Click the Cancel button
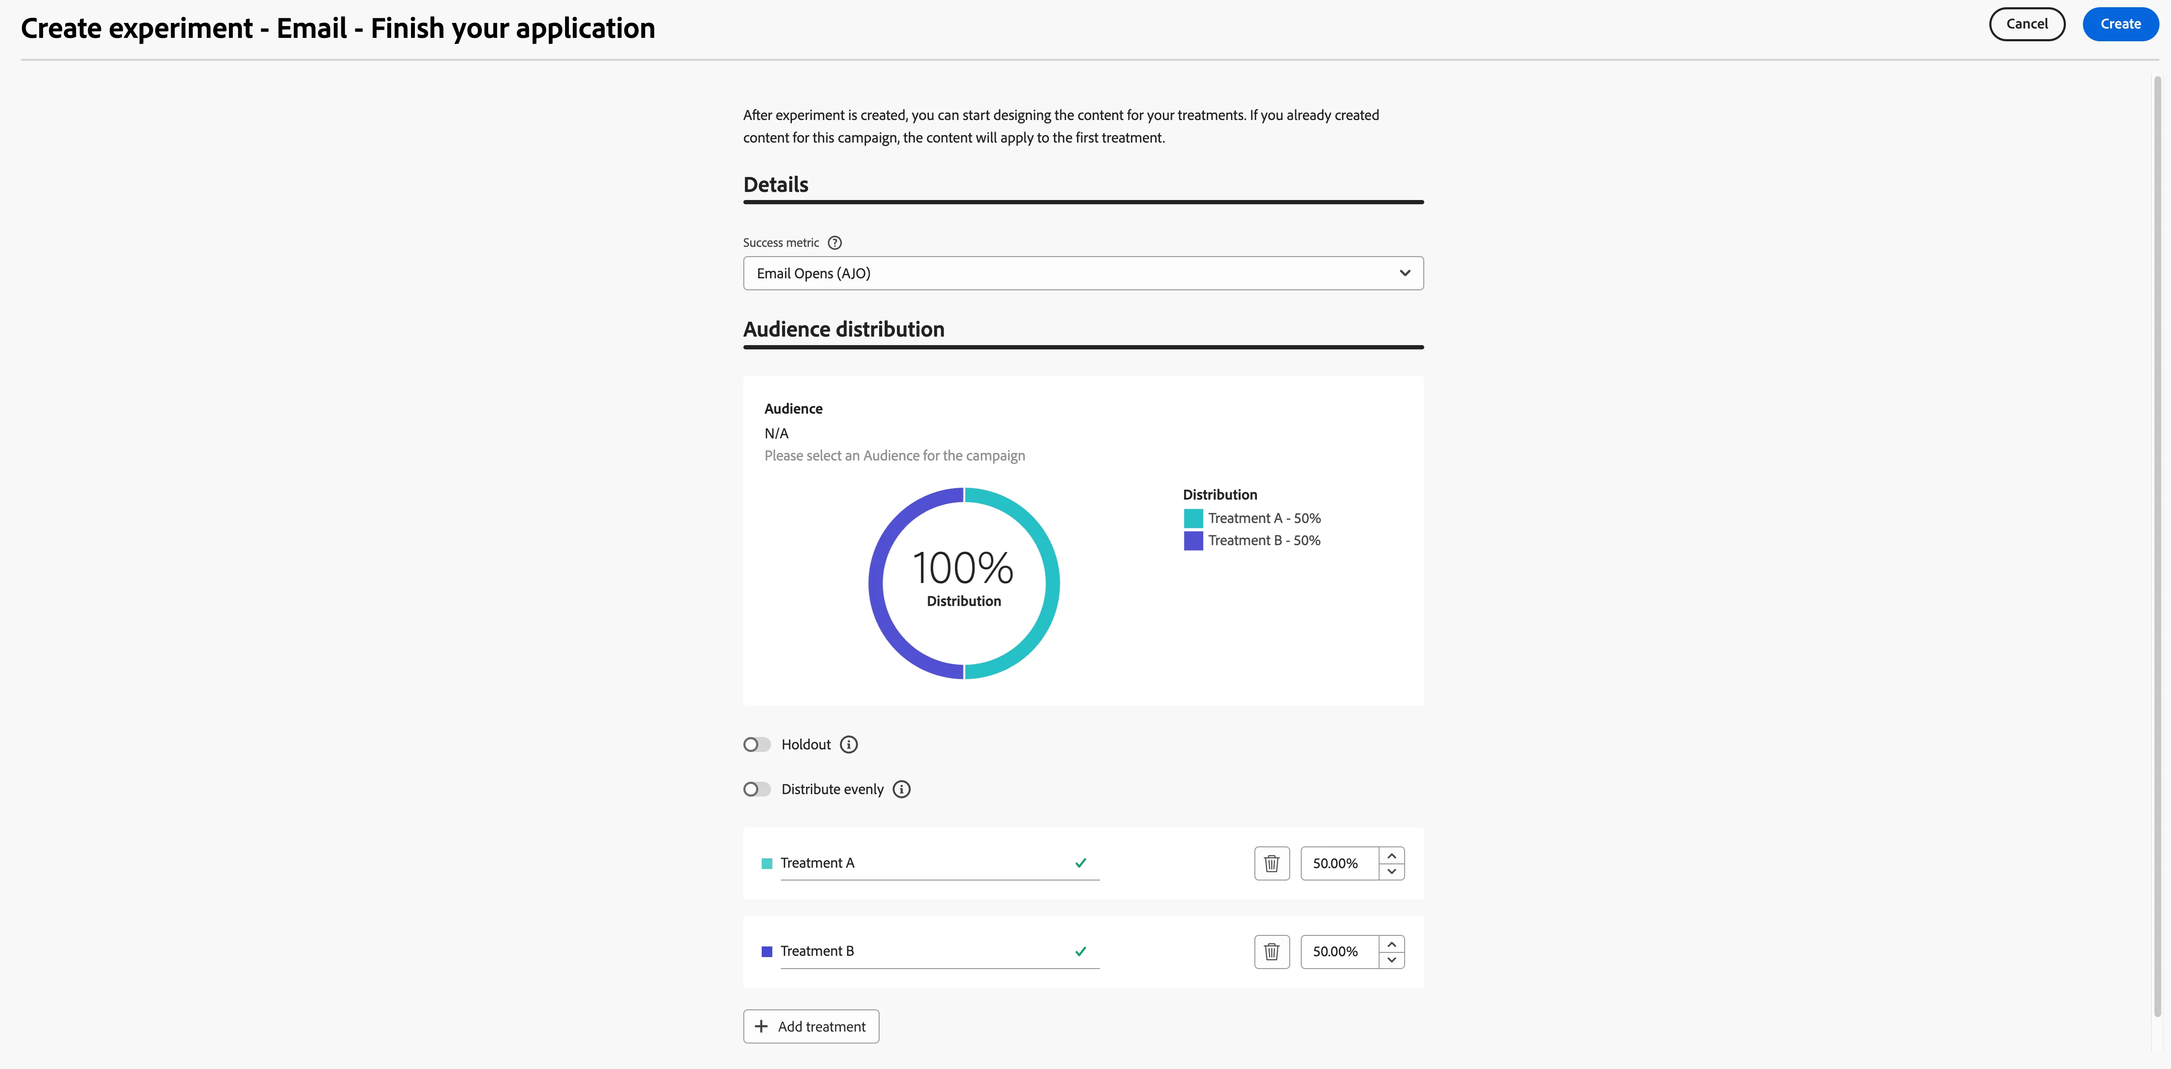The image size is (2171, 1069). click(2027, 23)
